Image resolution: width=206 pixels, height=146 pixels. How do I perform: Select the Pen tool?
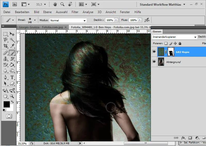click(x=5, y=77)
